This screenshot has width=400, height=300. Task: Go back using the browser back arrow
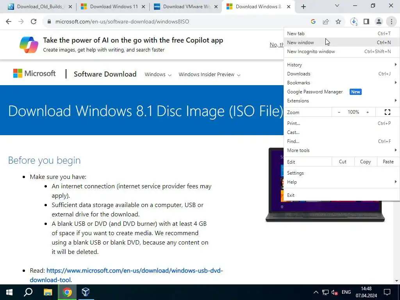click(9, 22)
